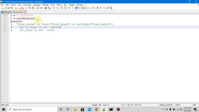Toggle the highlighted indent guide button
Viewport: 199px width, 112px height.
point(76,8)
